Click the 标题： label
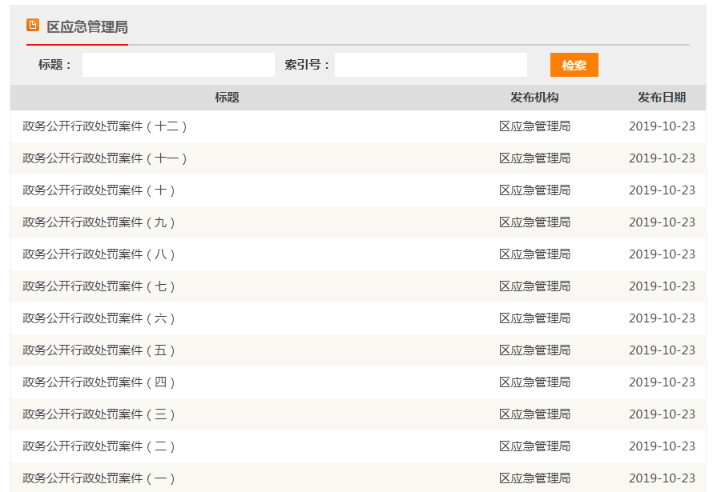Viewport: 717px width, 492px height. click(54, 65)
